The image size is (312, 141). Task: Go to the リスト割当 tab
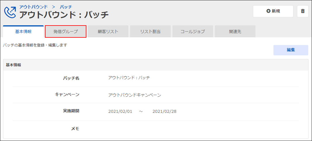click(x=150, y=32)
